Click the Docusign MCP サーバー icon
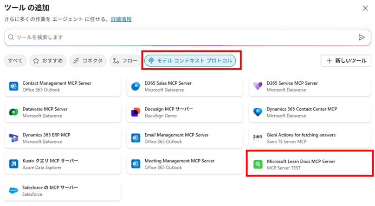Image resolution: width=375 pixels, height=206 pixels. (136, 112)
